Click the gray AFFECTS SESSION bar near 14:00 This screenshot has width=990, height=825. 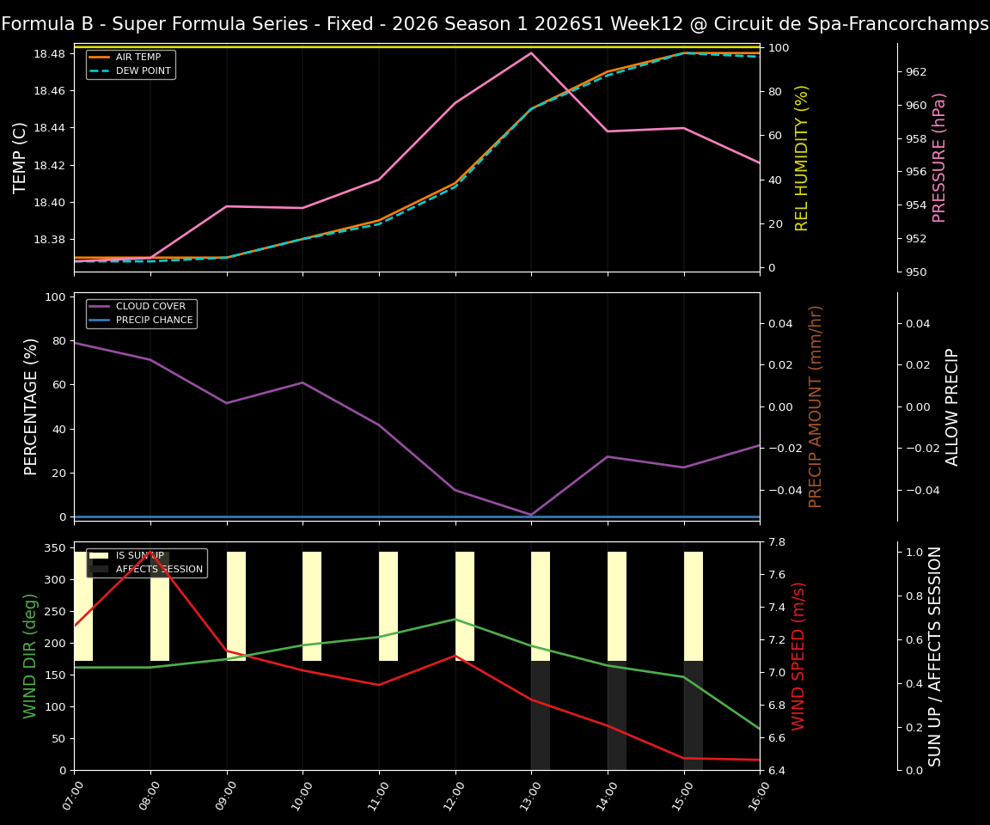click(x=616, y=713)
